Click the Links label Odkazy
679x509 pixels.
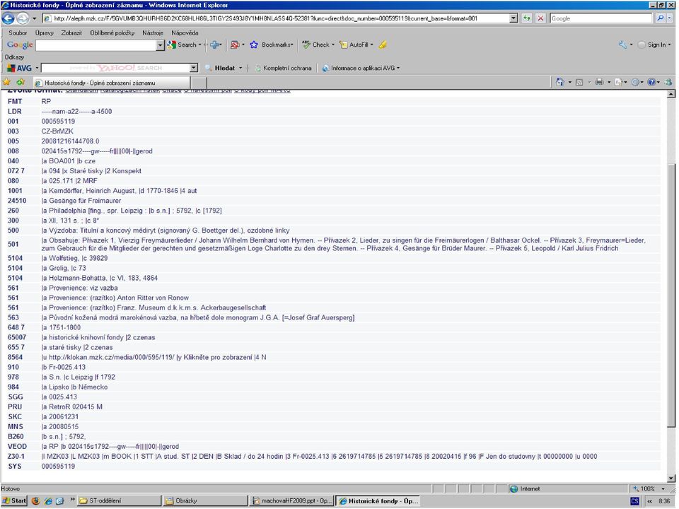pyautogui.click(x=14, y=57)
